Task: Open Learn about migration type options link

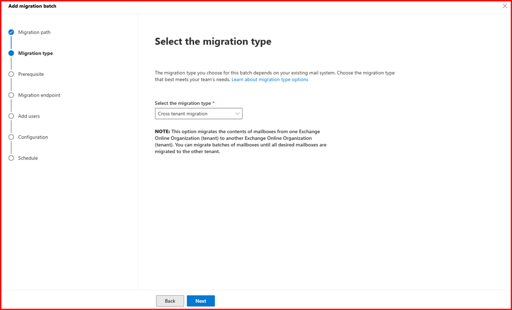Action: click(270, 80)
